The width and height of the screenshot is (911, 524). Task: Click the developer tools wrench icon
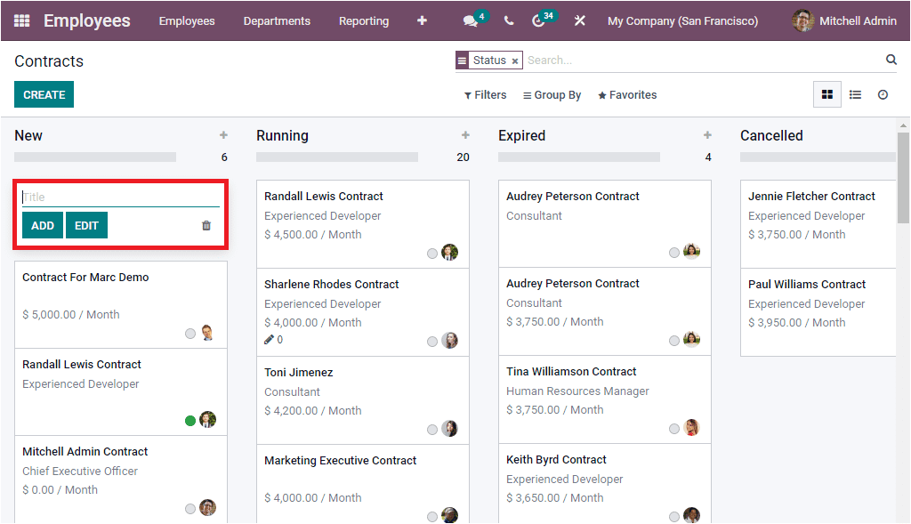580,20
